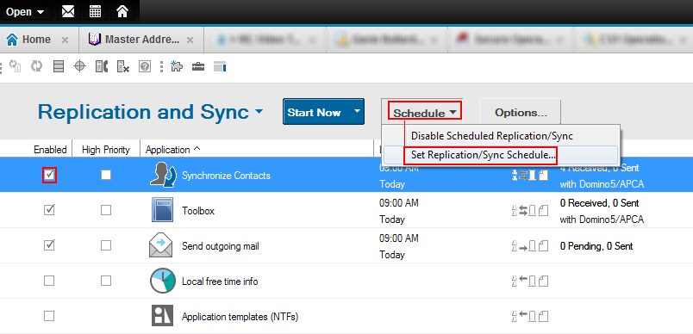This screenshot has height=334, width=693.
Task: Select the Application templates (NTFs) label
Action: pyautogui.click(x=240, y=316)
